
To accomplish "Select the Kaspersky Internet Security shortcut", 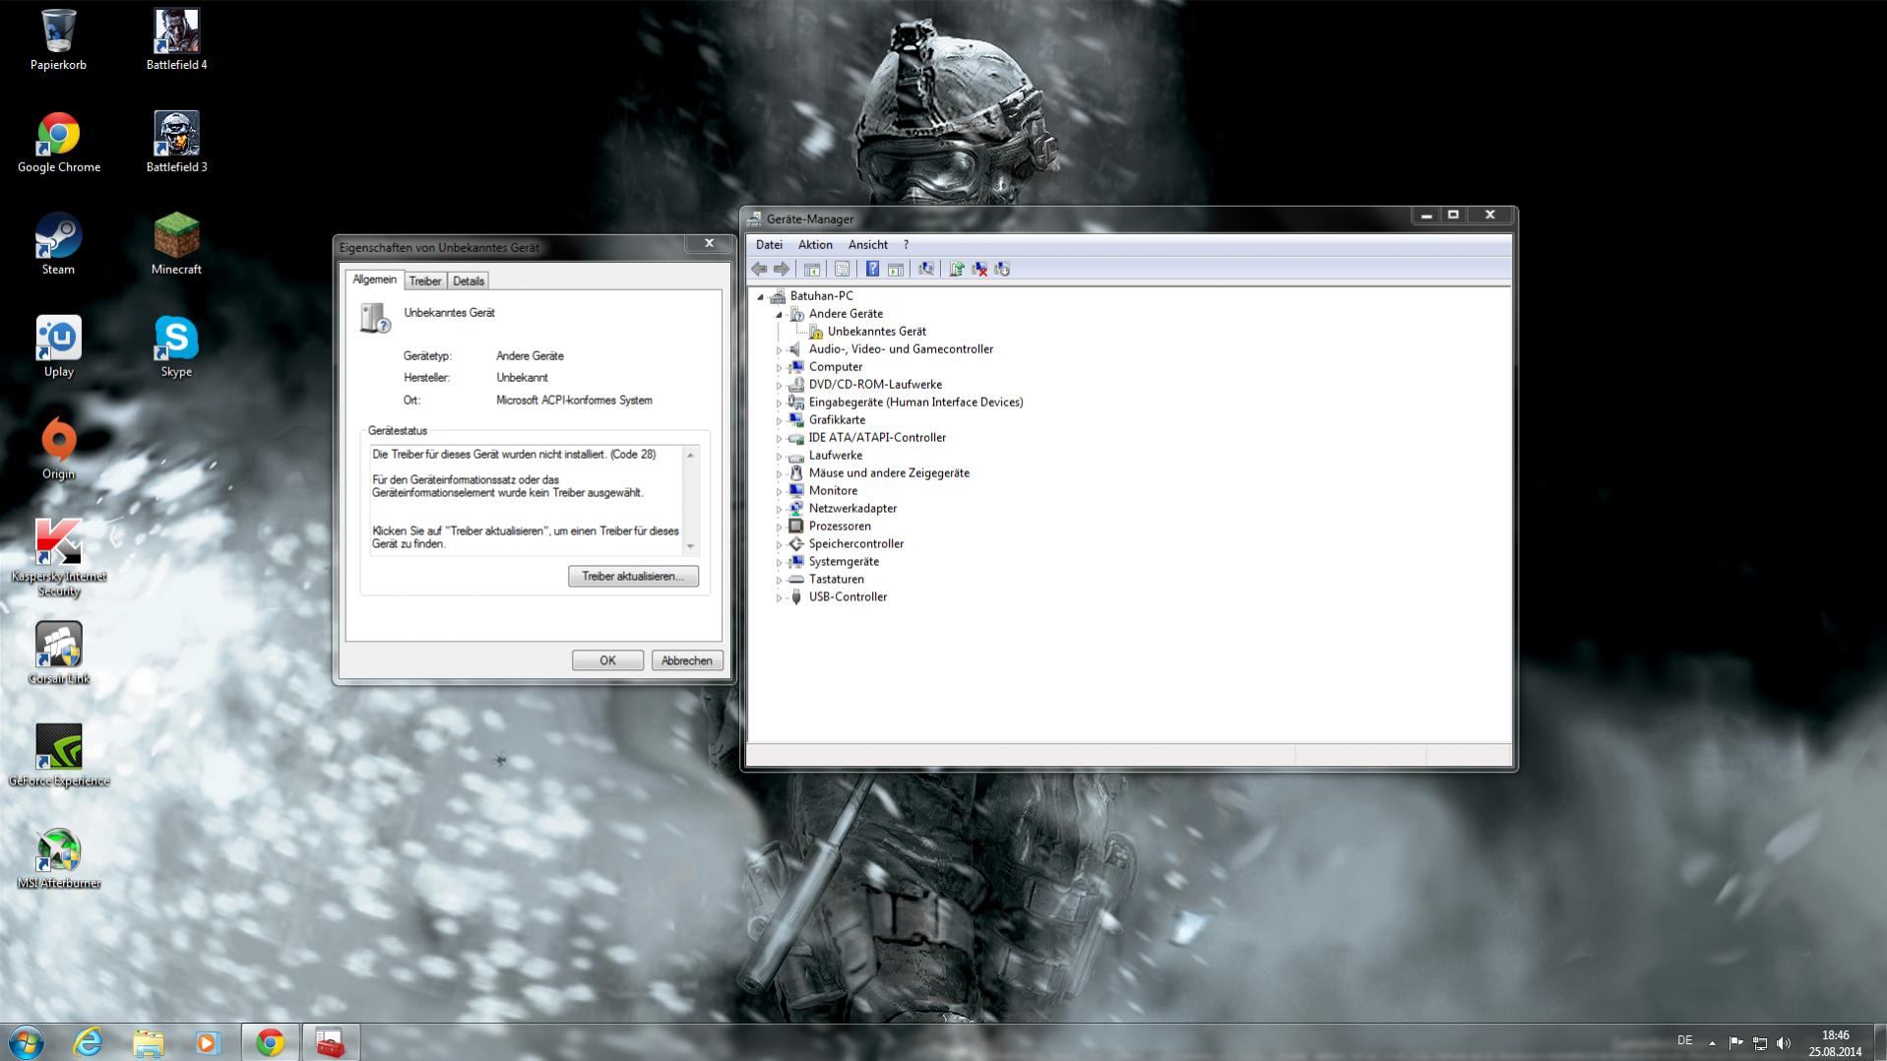I will 58,557.
